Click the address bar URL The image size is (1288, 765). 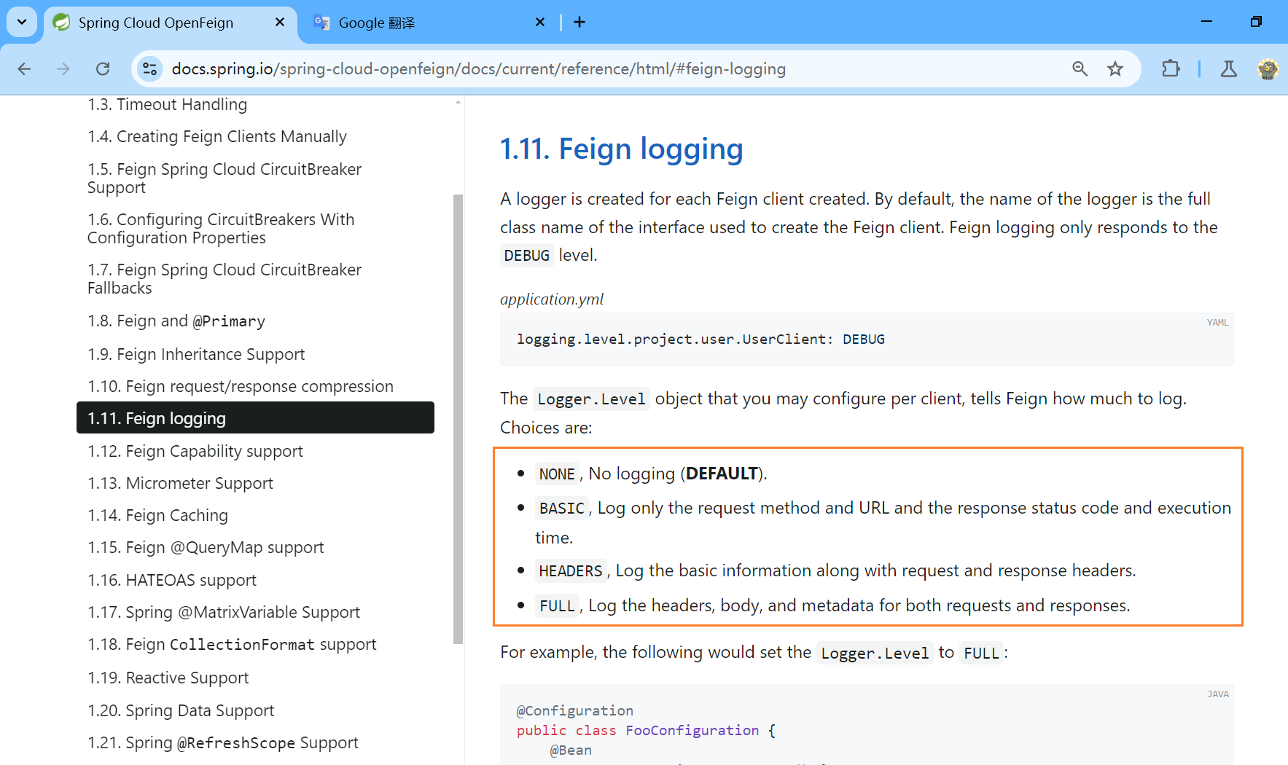click(478, 68)
